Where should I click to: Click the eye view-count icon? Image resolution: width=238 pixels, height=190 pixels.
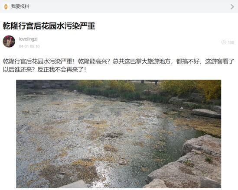click(x=224, y=42)
